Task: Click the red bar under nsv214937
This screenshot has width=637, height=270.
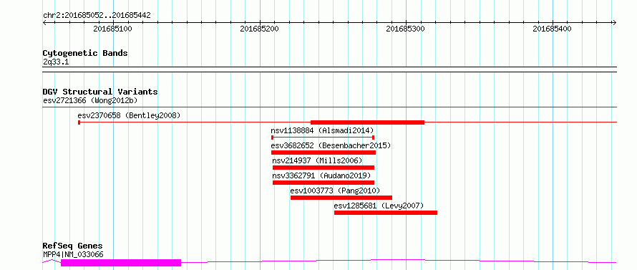Action: [324, 168]
